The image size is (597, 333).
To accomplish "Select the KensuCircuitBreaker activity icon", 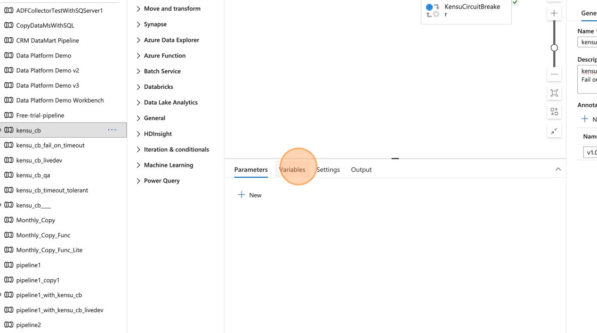I will coord(432,10).
